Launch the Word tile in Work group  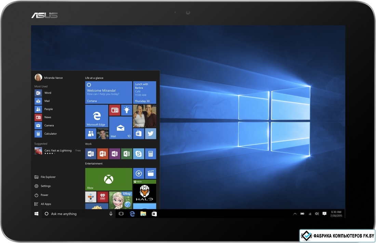pos(91,154)
